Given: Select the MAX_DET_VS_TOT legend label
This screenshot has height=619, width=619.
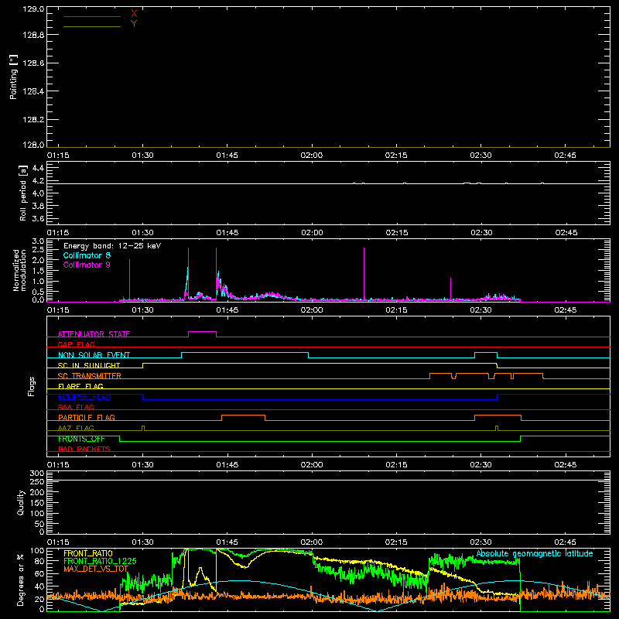Looking at the screenshot, I should pos(96,569).
